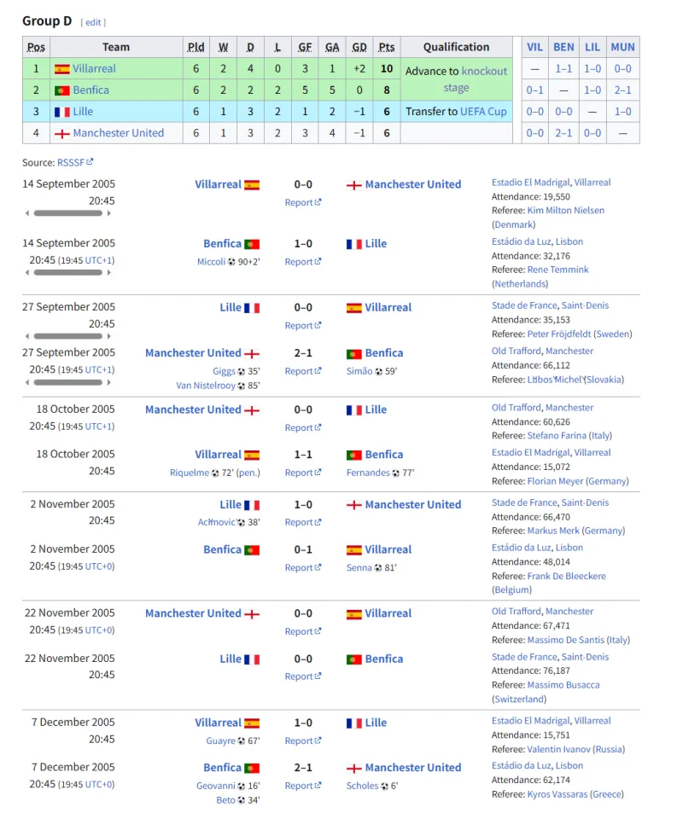The width and height of the screenshot is (683, 813).
Task: Open the UEFA Cup qualification link
Action: coord(483,112)
